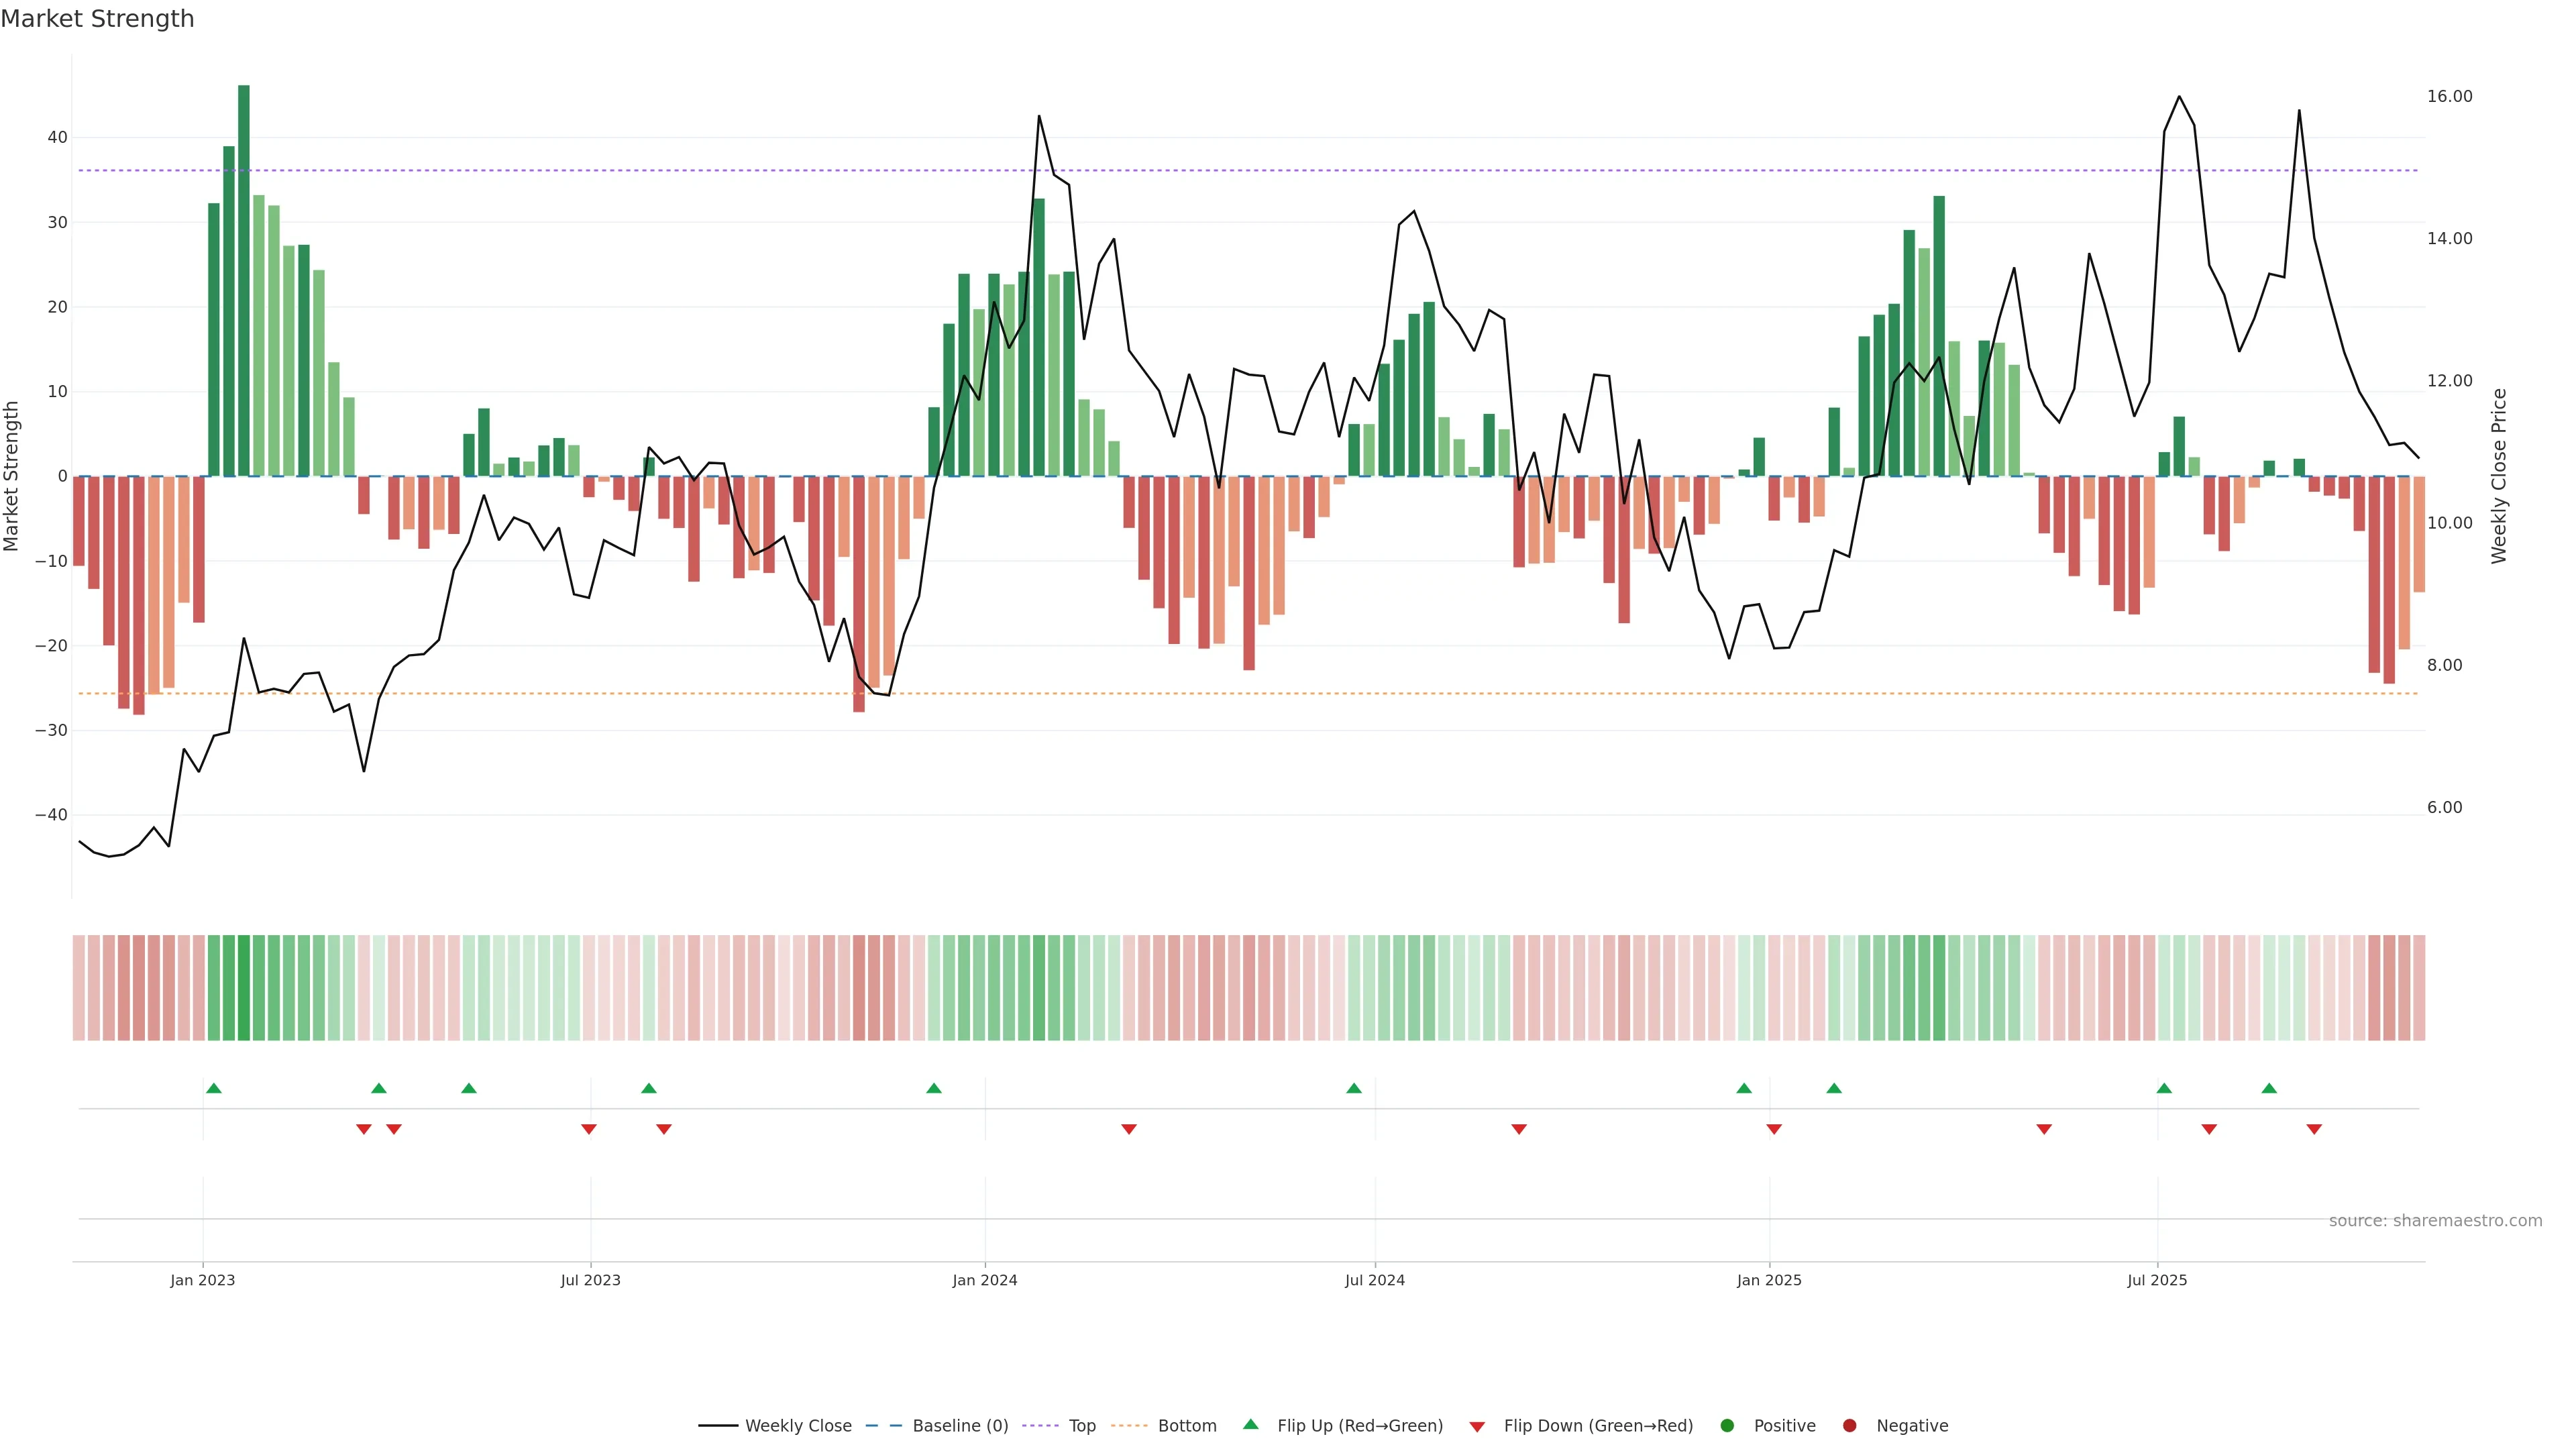Click the Positive green circle legend icon
2576x1449 pixels.
pos(1727,1426)
